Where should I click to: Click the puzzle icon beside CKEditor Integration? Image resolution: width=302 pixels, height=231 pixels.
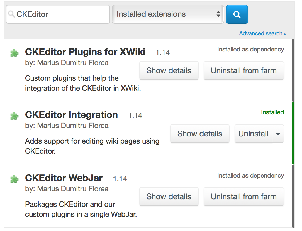pyautogui.click(x=14, y=116)
